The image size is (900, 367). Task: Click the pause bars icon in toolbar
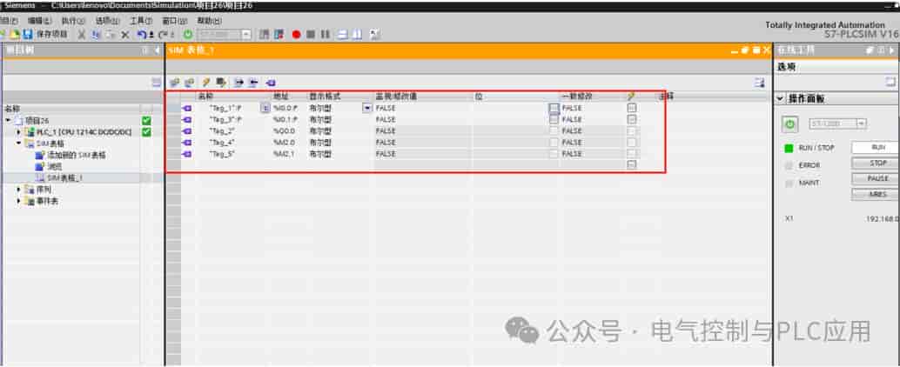325,35
